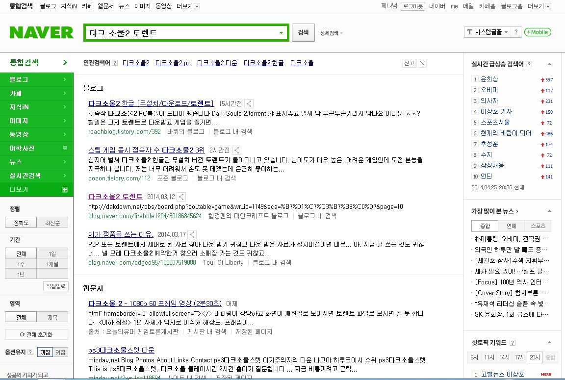This screenshot has width=565, height=380.
Task: Open 카페 category in green sidebar
Action: tap(36, 93)
